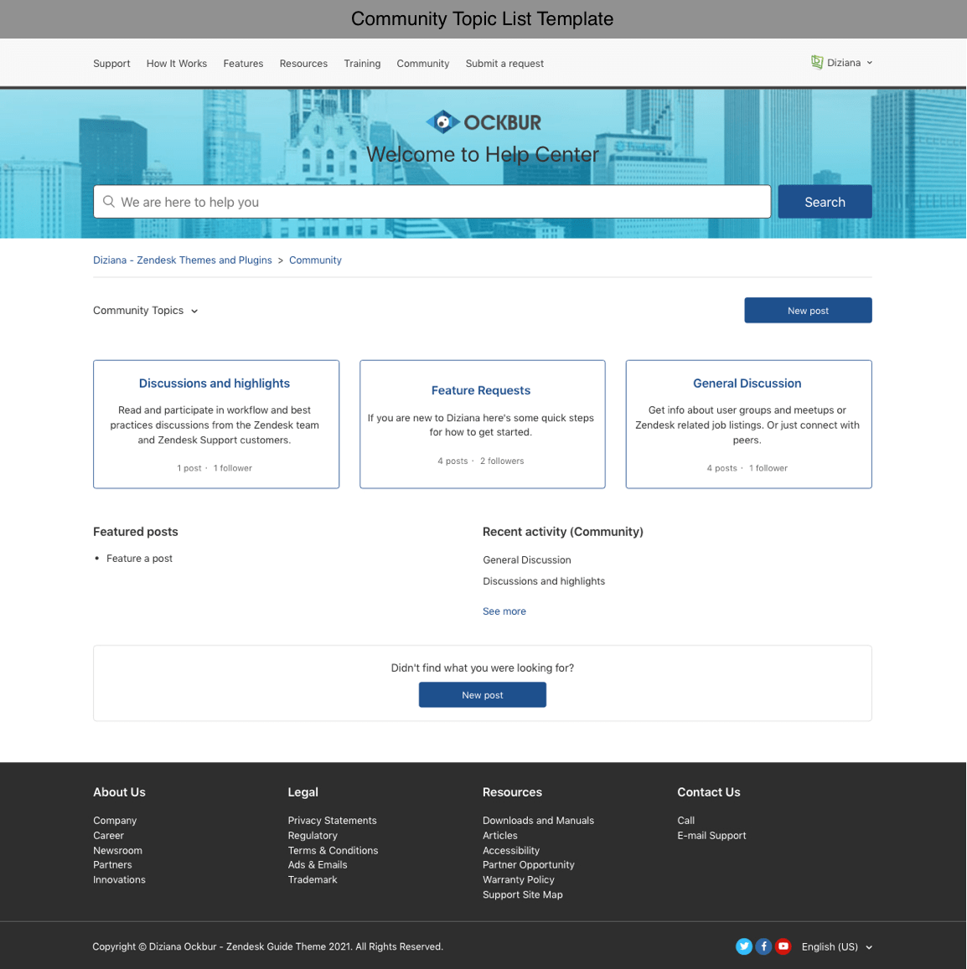Follow the Community breadcrumb link
Screen dimensions: 967x969
pyautogui.click(x=315, y=260)
